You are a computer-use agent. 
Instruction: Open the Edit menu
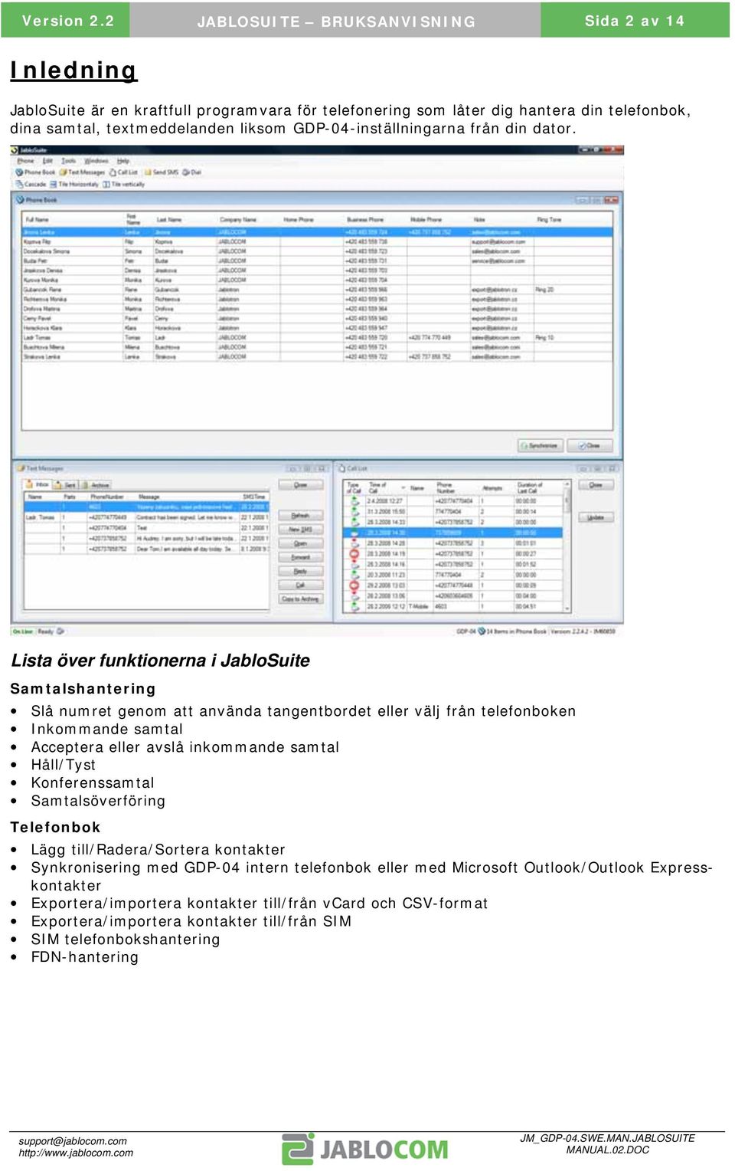tap(47, 161)
